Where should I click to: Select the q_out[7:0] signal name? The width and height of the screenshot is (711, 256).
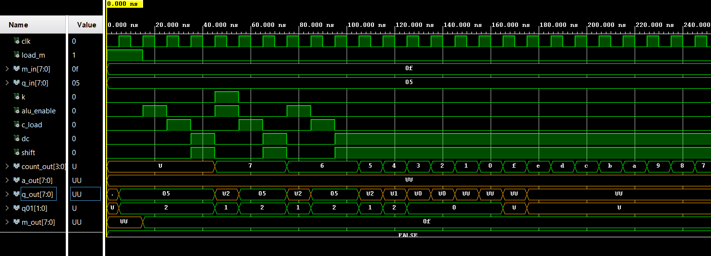(x=37, y=195)
